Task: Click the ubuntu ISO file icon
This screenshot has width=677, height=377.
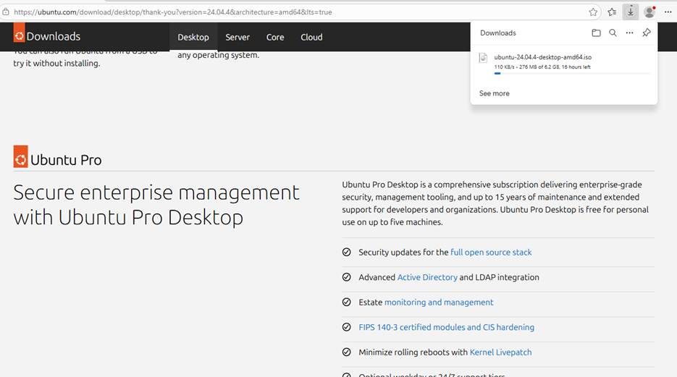Action: [483, 59]
